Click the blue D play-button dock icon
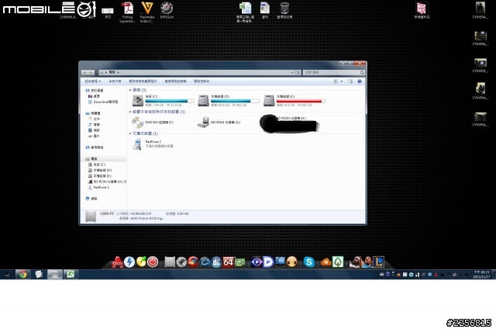Viewport: 496px width, 329px height. 268,261
